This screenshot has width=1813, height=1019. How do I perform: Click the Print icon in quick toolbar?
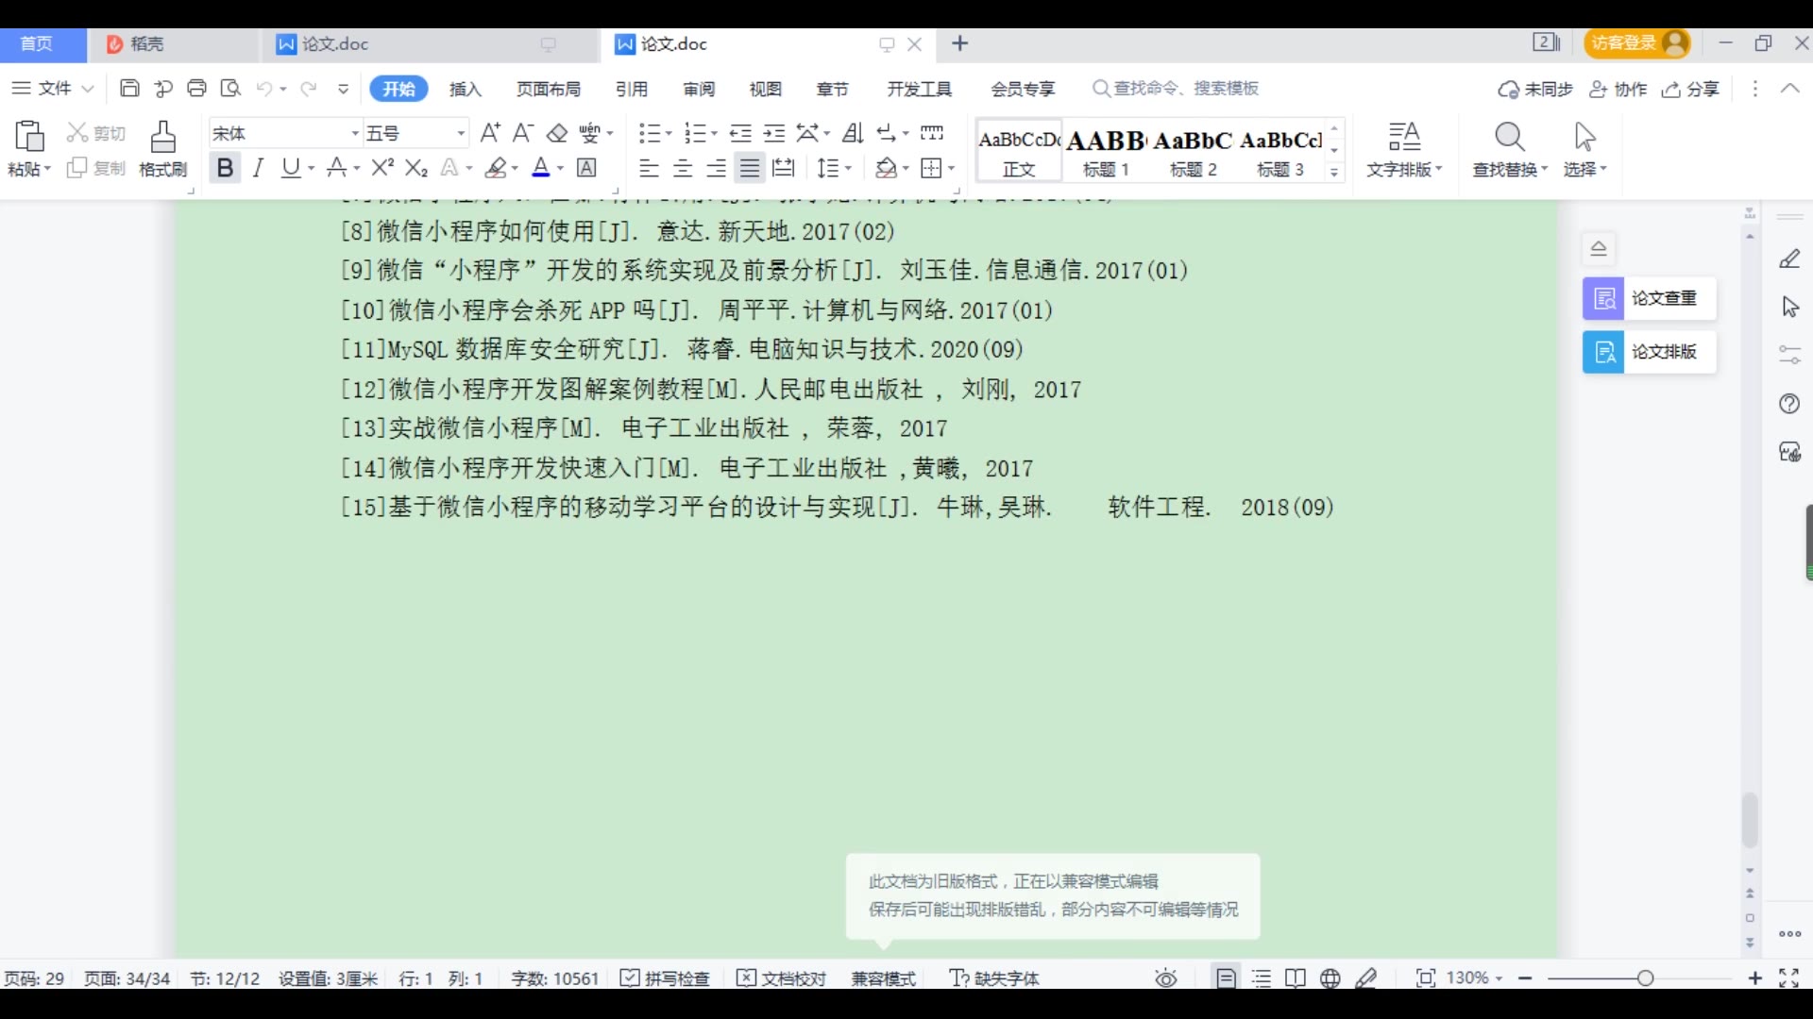point(196,89)
